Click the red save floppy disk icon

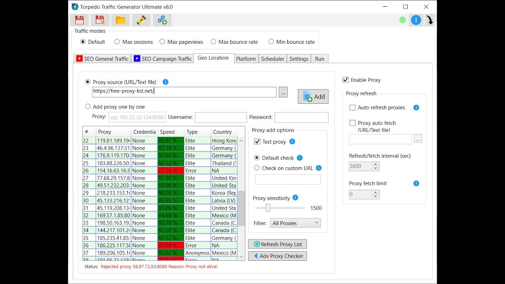point(79,20)
